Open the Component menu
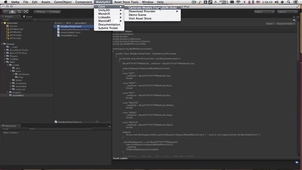 point(84,2)
